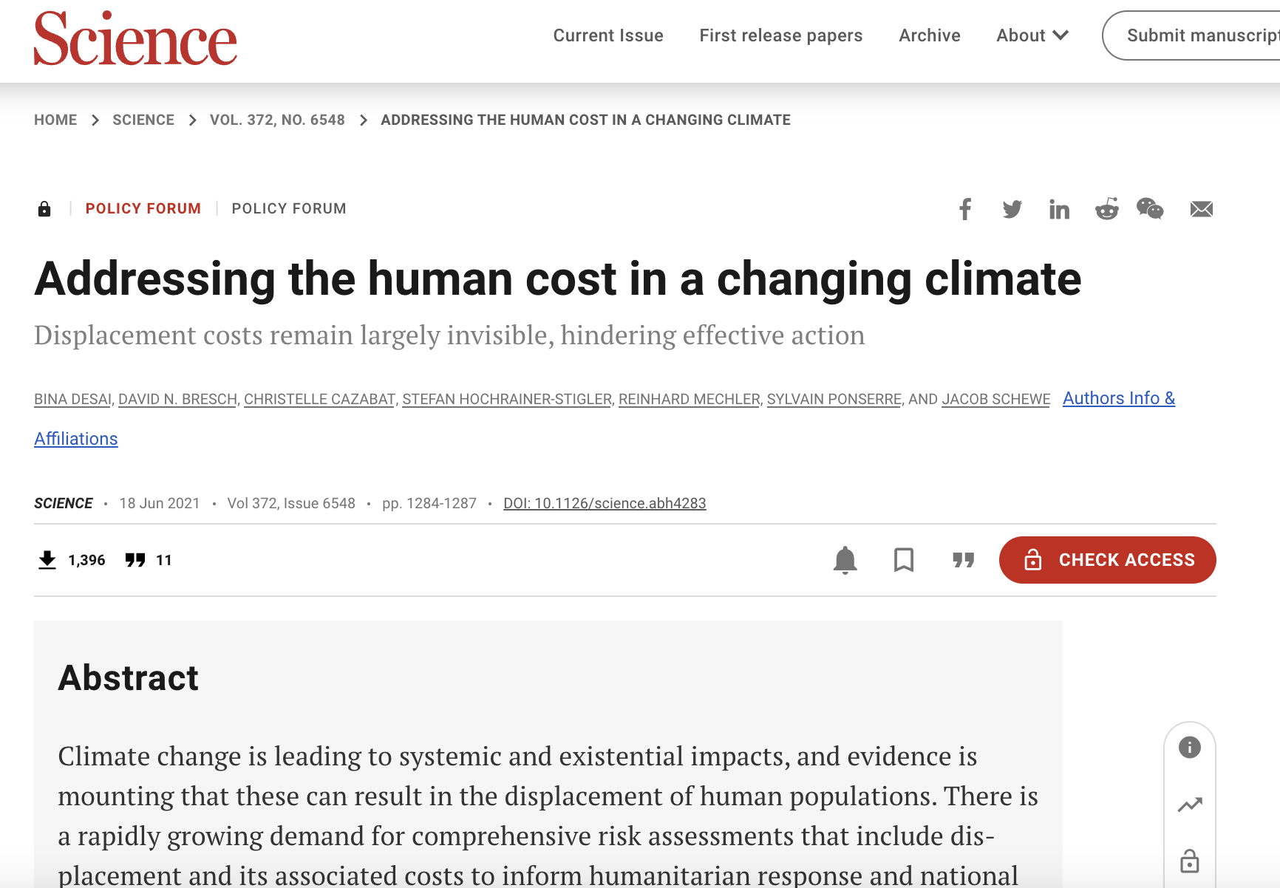The width and height of the screenshot is (1280, 888).
Task: Click the lock icon near Policy Forum label
Action: tap(44, 208)
